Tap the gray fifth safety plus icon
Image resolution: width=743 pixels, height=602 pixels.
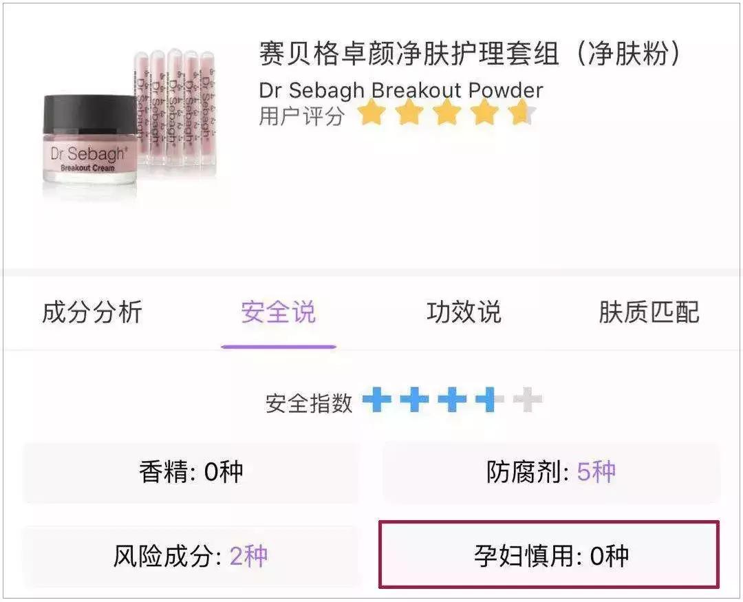click(x=528, y=400)
